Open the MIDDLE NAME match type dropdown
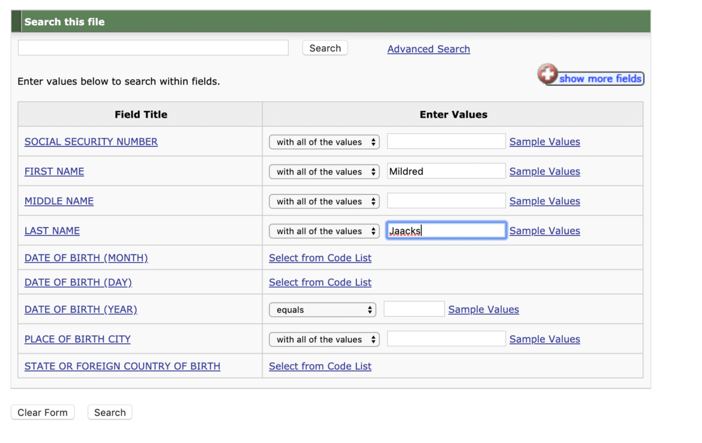702x443 pixels. (324, 201)
